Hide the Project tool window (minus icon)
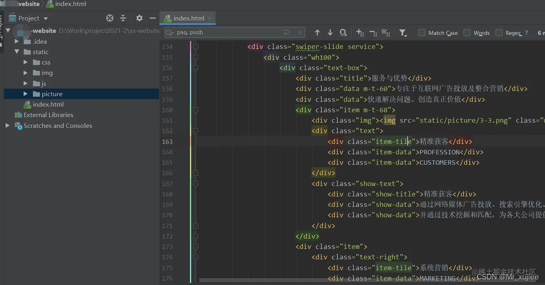 152,18
